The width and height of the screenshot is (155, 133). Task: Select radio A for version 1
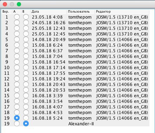[17, 17]
